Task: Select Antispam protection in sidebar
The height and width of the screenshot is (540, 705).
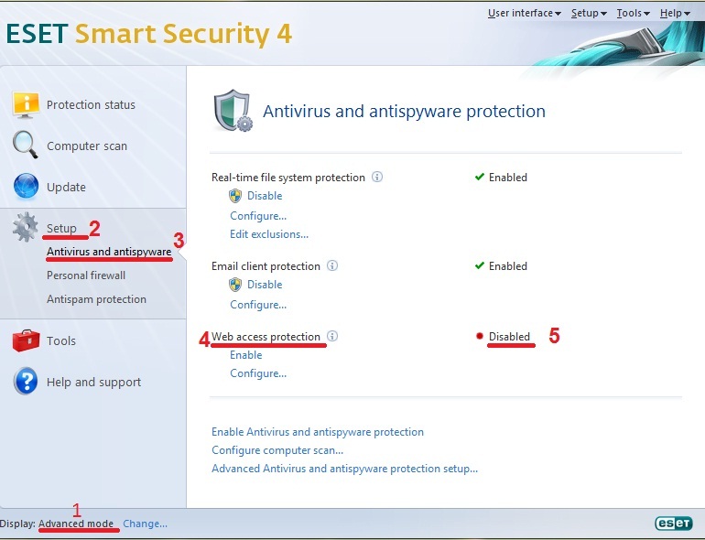Action: (x=96, y=299)
